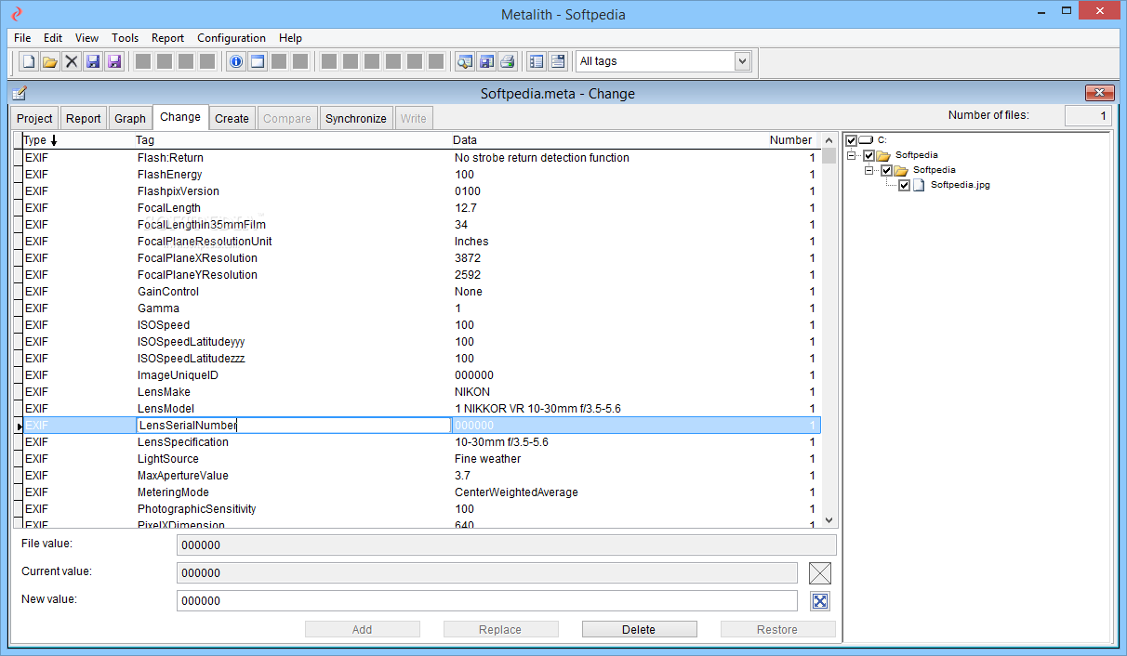Open the Help menu

pyautogui.click(x=290, y=38)
